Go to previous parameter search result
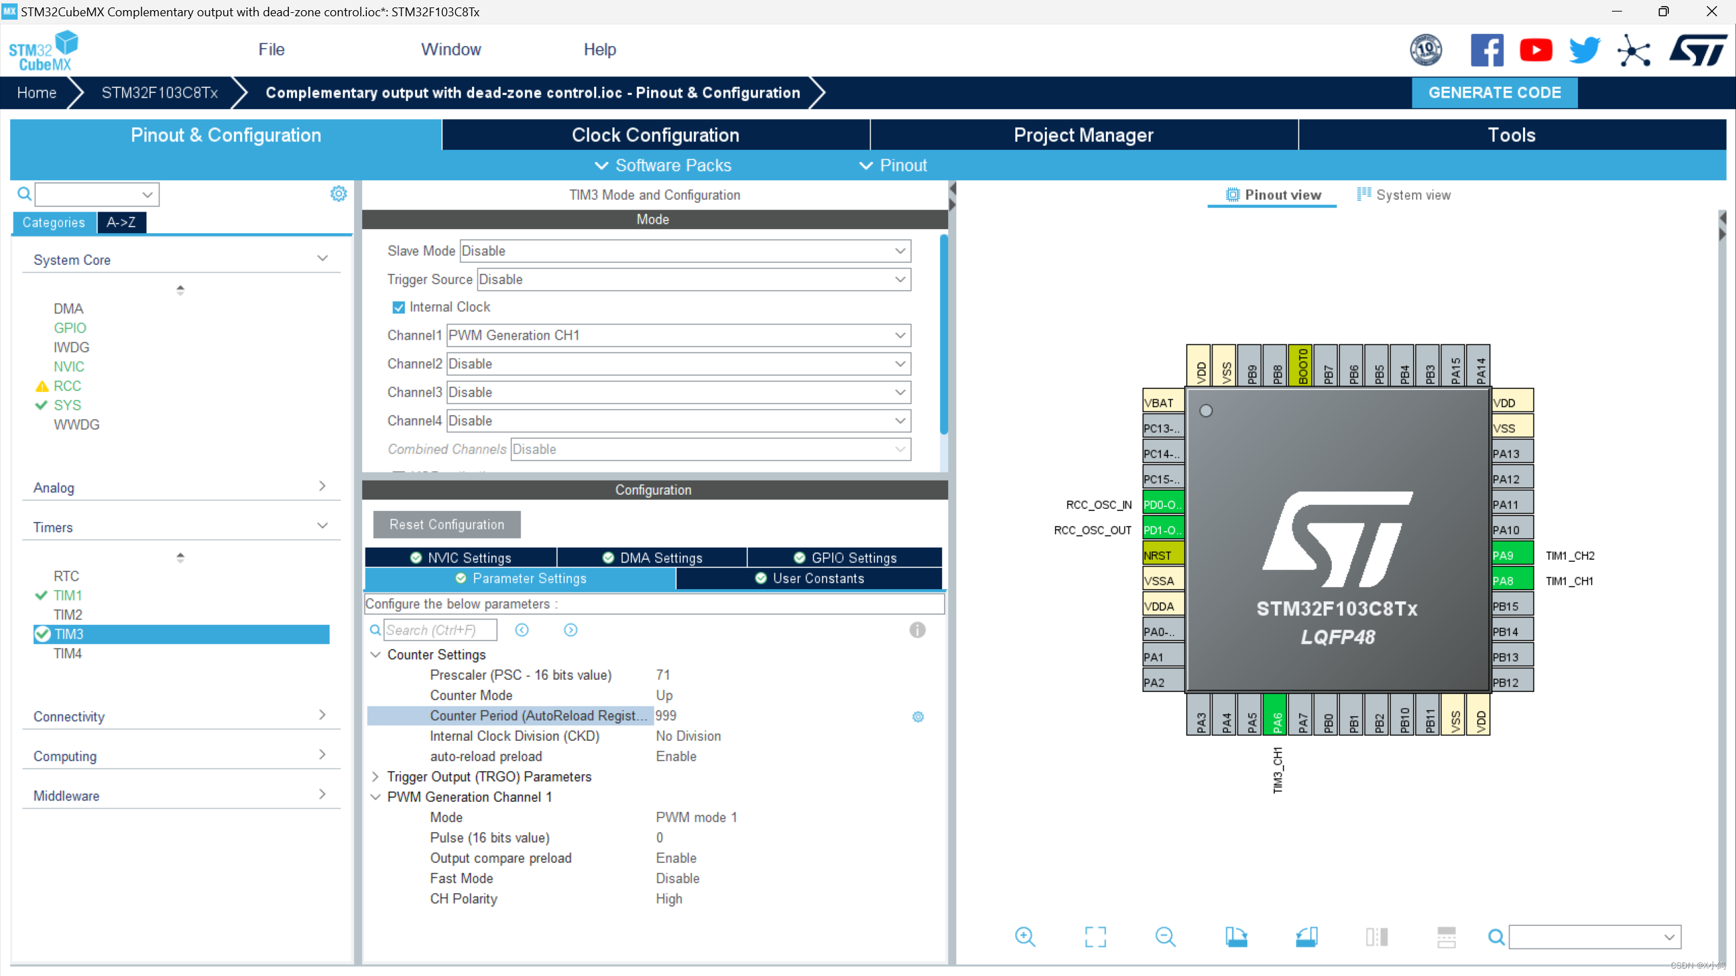 521,630
